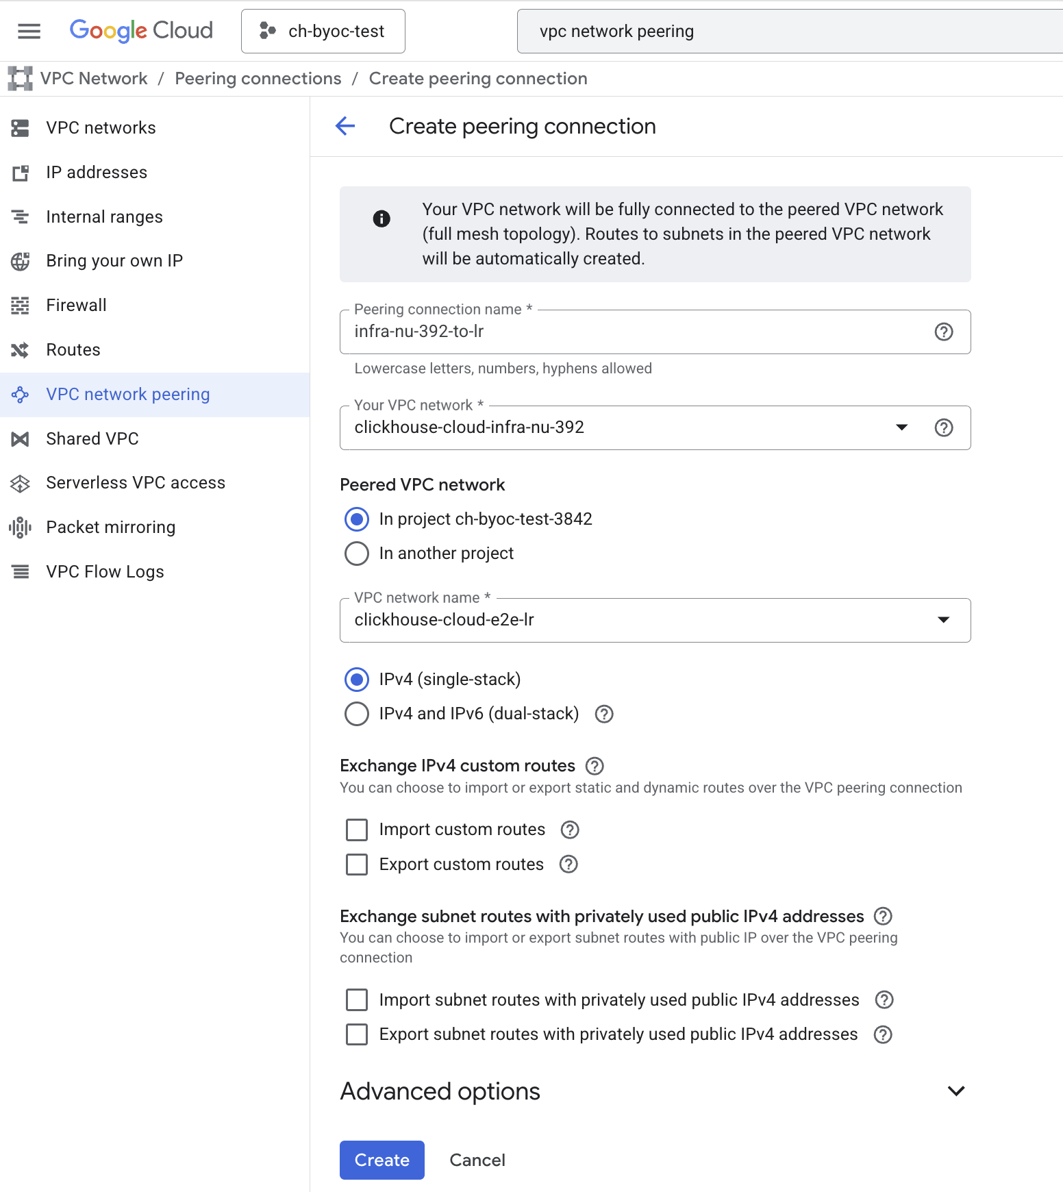Click the blue Create button
Image resolution: width=1063 pixels, height=1192 pixels.
click(382, 1160)
